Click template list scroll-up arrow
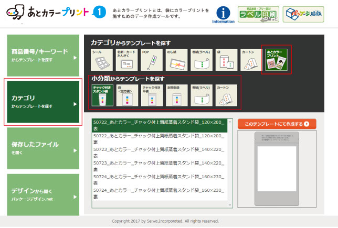 pos(230,122)
